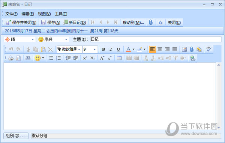Image resolution: width=225 pixels, height=143 pixels.
Task: Click the subject field containing 日记
Action: [156, 39]
